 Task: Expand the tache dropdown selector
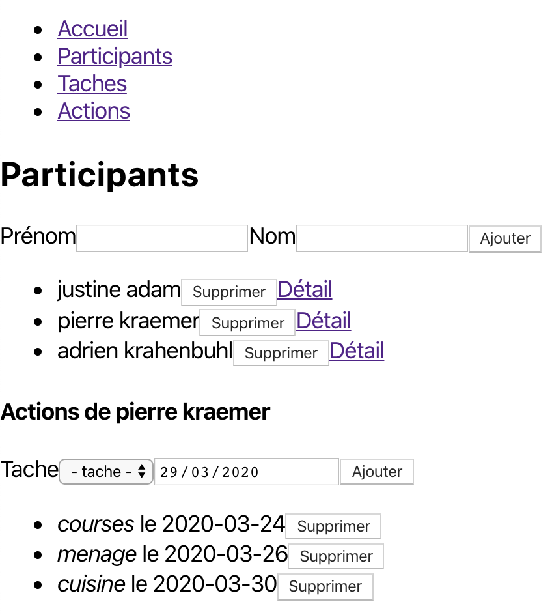(x=106, y=472)
